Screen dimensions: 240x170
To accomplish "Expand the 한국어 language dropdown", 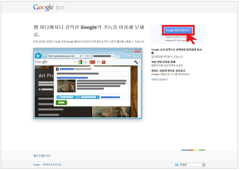I will tap(192, 165).
